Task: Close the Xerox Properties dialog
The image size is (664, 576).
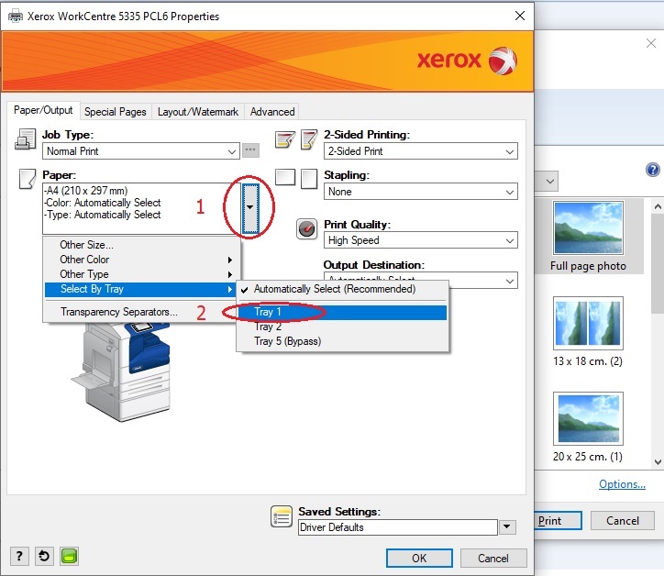Action: pos(520,16)
